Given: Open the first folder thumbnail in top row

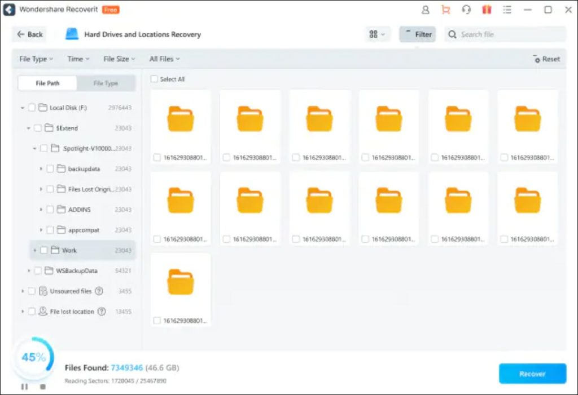Looking at the screenshot, I should click(x=181, y=118).
